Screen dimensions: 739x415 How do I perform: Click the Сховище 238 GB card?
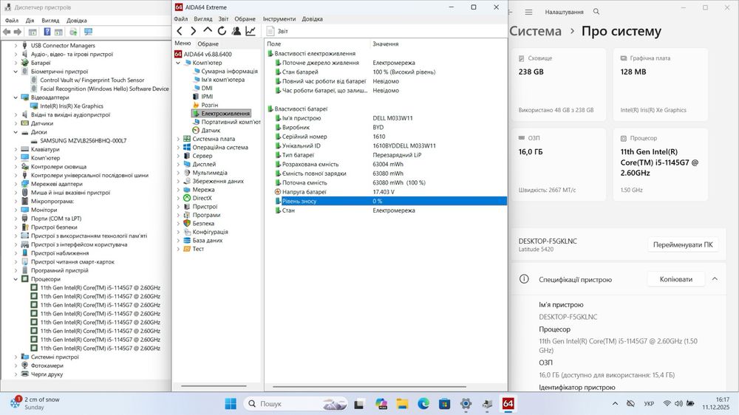click(x=559, y=85)
